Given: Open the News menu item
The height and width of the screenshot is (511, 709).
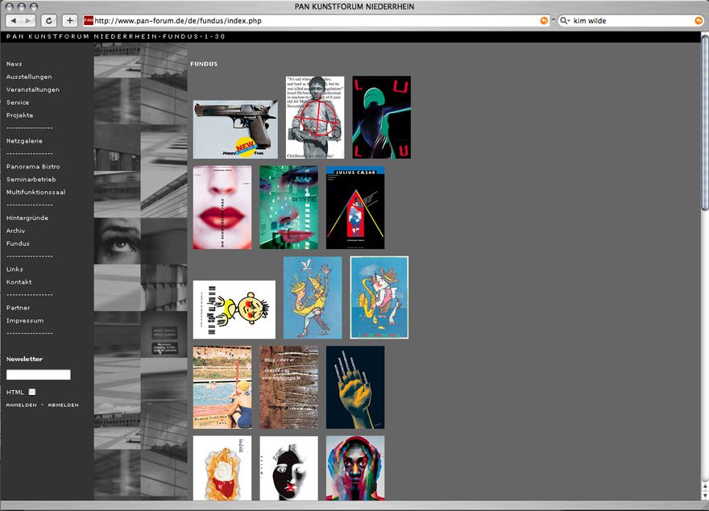Looking at the screenshot, I should (14, 64).
